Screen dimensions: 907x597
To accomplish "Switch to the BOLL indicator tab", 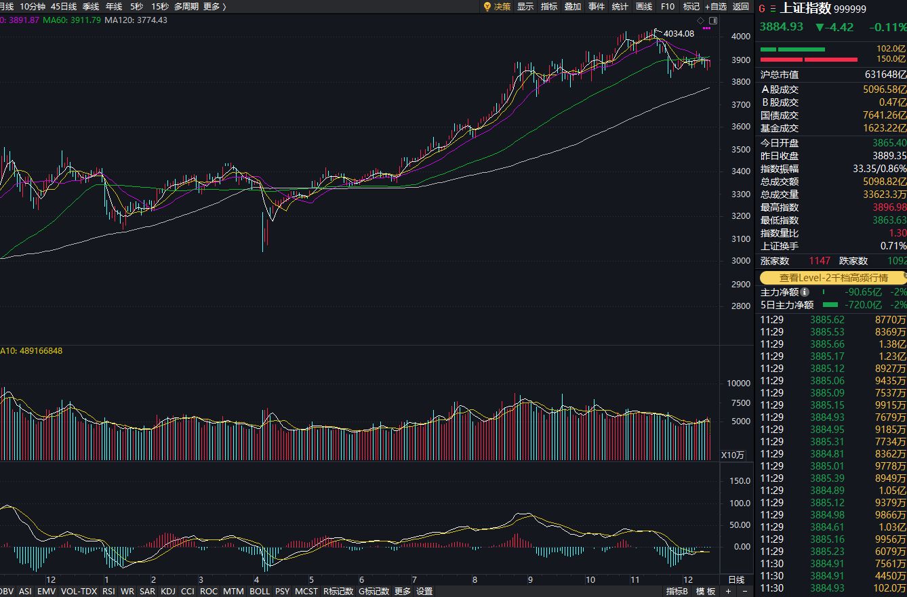I will 260,591.
